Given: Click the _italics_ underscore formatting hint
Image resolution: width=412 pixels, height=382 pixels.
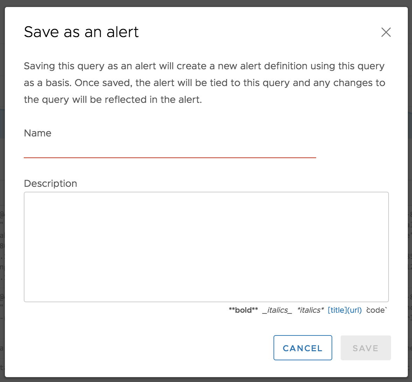Looking at the screenshot, I should tap(277, 310).
